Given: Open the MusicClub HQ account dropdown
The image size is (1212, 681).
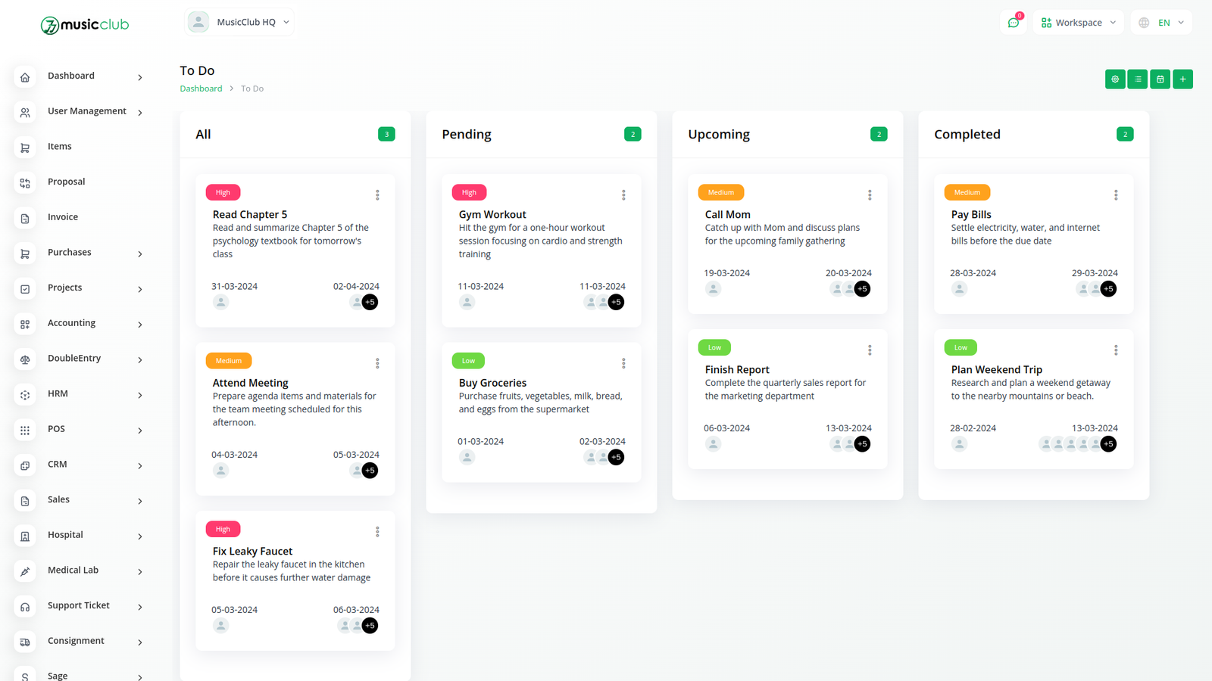Looking at the screenshot, I should [239, 22].
